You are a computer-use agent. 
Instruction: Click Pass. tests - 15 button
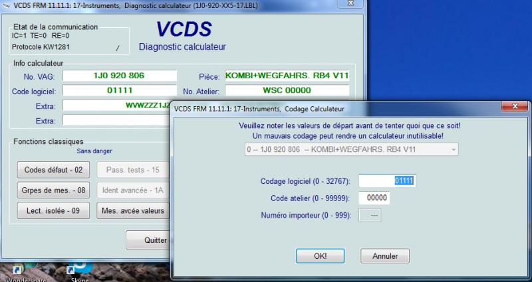point(133,170)
